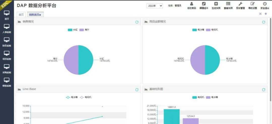Click the 销售情况 panel title
Screen dimensions: 272x124
click(28, 22)
